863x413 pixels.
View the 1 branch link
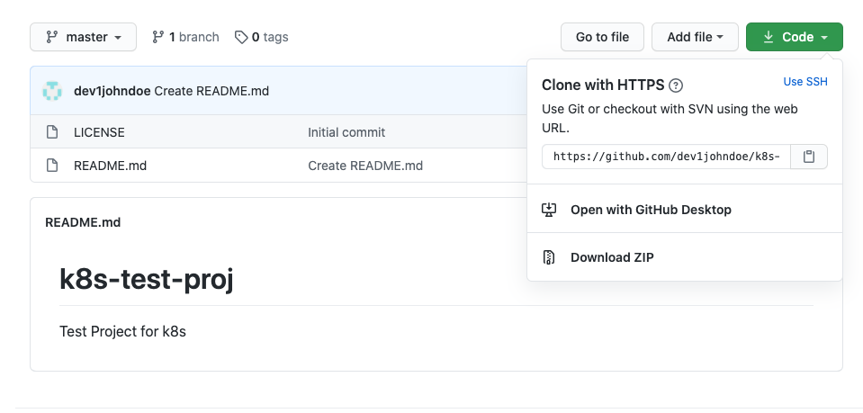tap(185, 37)
